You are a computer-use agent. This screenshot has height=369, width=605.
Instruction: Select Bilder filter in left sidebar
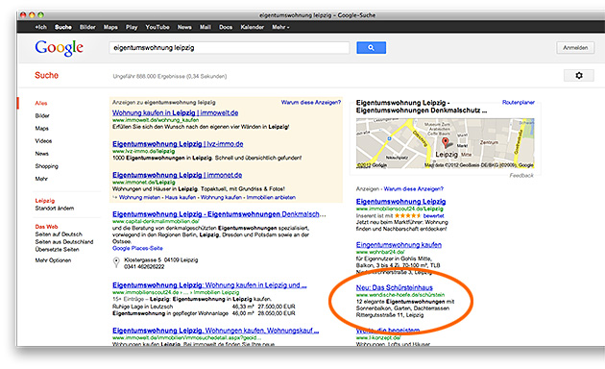click(42, 116)
